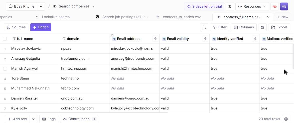Switch to Search job postings tab
Screen dimensions: 294x125
pyautogui.click(x=122, y=17)
